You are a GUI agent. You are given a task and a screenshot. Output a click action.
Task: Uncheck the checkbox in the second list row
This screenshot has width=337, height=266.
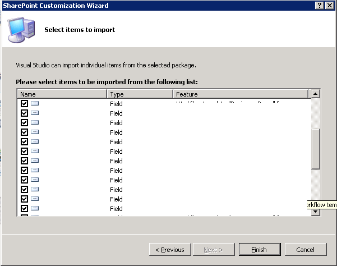[x=24, y=113]
